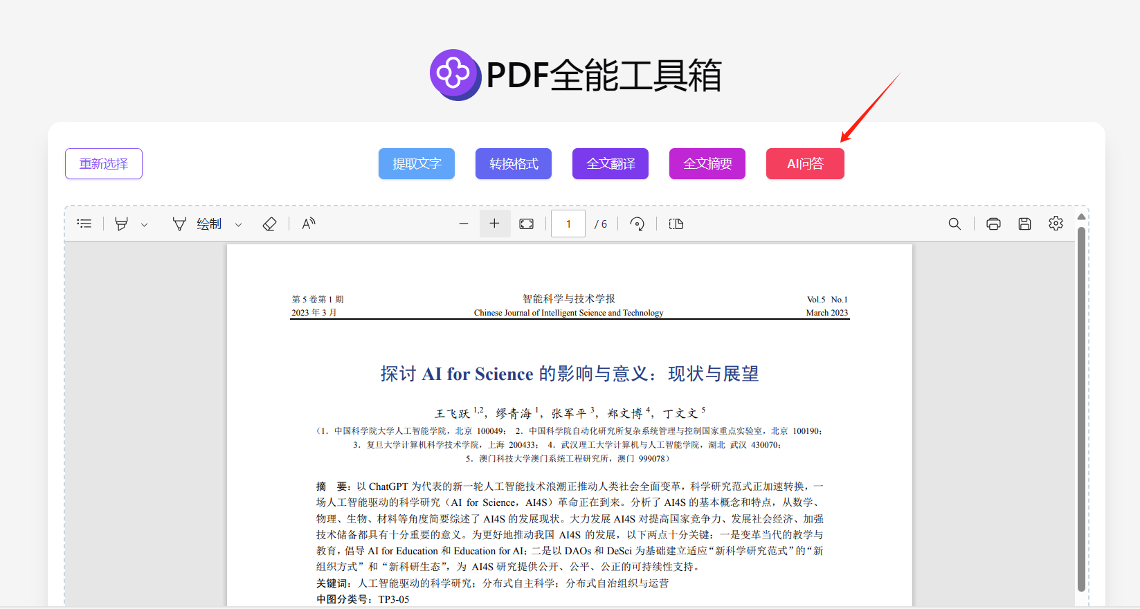The width and height of the screenshot is (1140, 609).
Task: Open the search in document tool
Action: 954,224
